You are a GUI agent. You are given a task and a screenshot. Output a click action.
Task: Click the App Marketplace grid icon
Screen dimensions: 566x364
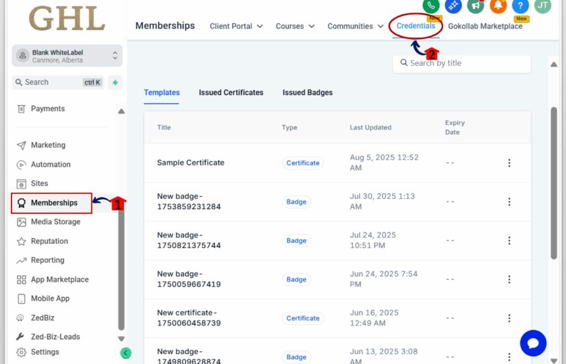click(22, 279)
